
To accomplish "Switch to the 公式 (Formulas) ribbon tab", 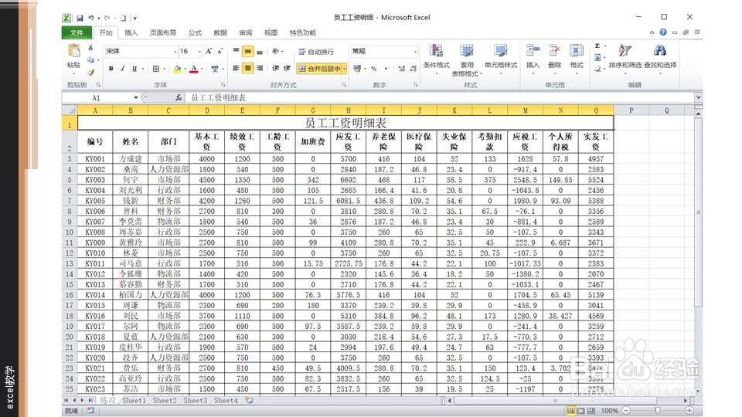I will click(195, 32).
